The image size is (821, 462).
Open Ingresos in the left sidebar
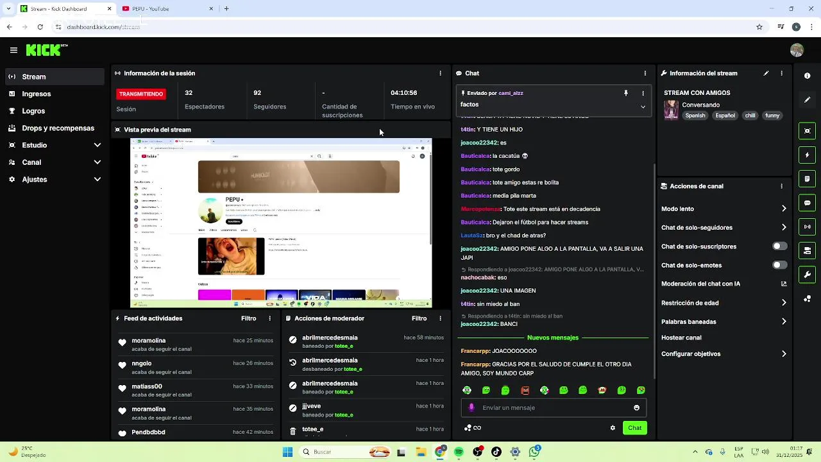pos(55,94)
